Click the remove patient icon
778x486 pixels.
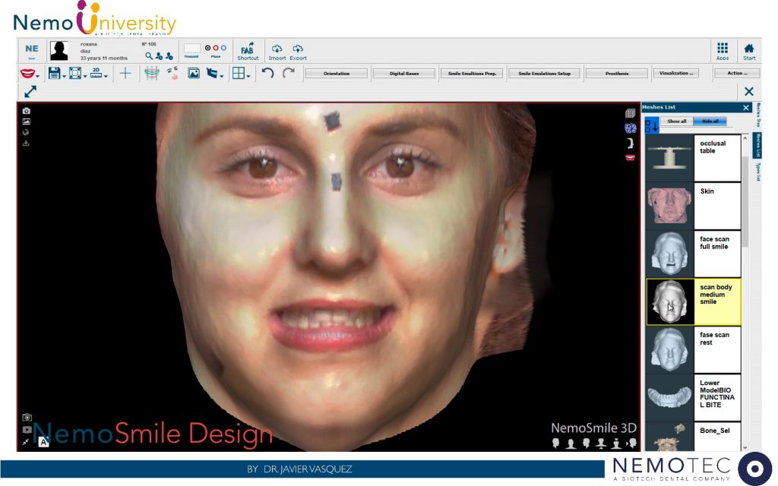click(169, 56)
